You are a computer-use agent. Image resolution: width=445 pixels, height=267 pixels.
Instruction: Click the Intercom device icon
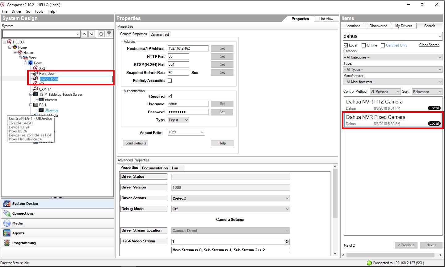click(x=41, y=99)
